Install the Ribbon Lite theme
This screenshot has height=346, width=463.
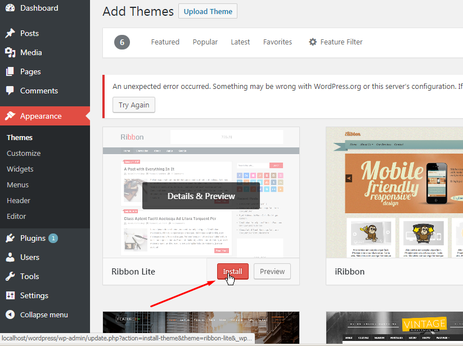[x=233, y=271]
